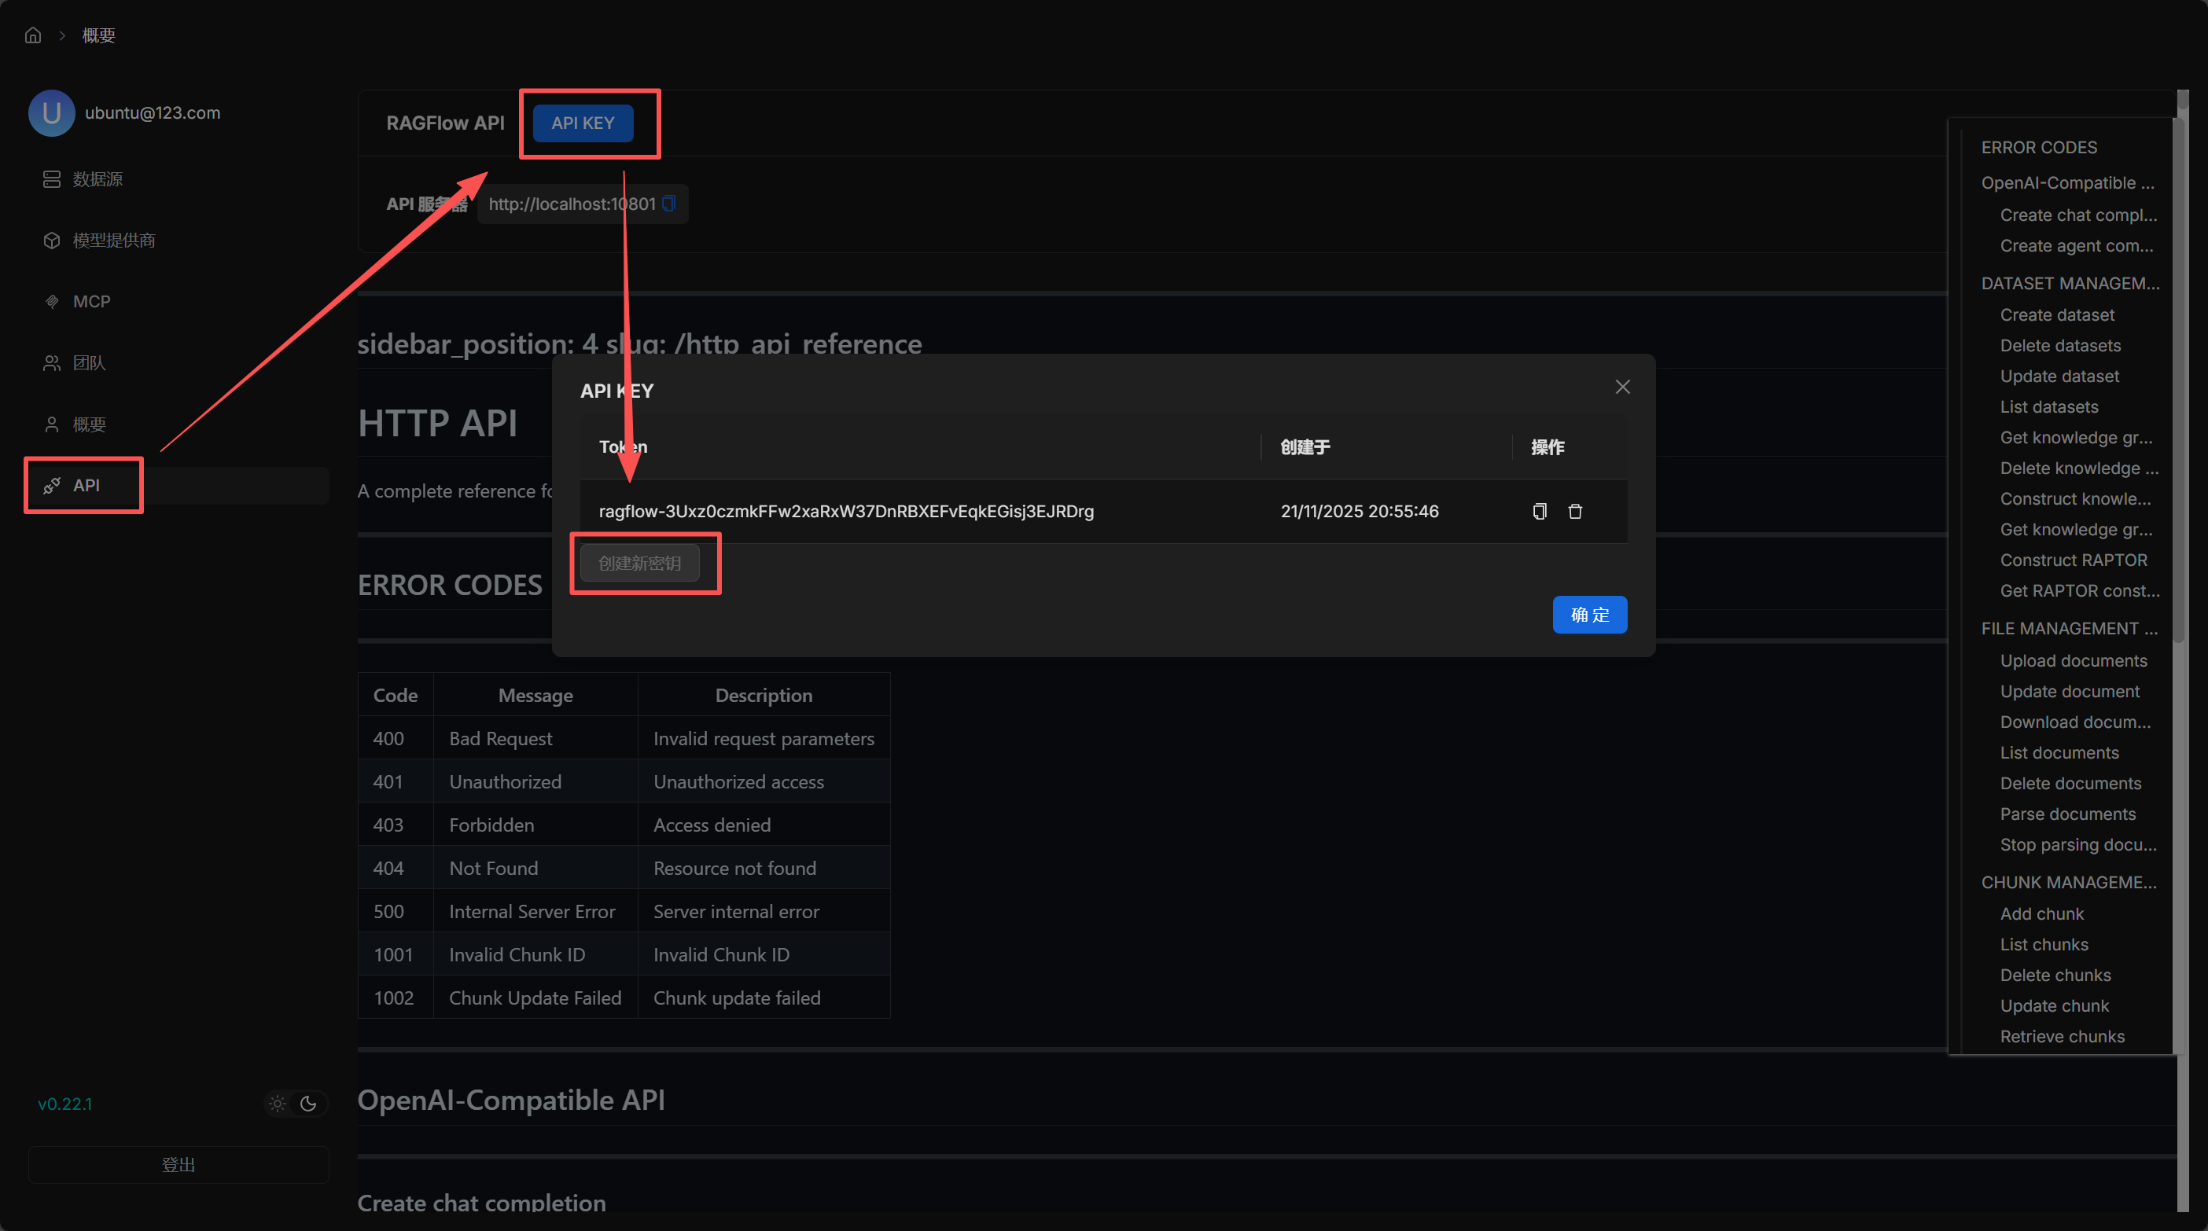
Task: Select API item in sidebar
Action: [x=86, y=485]
